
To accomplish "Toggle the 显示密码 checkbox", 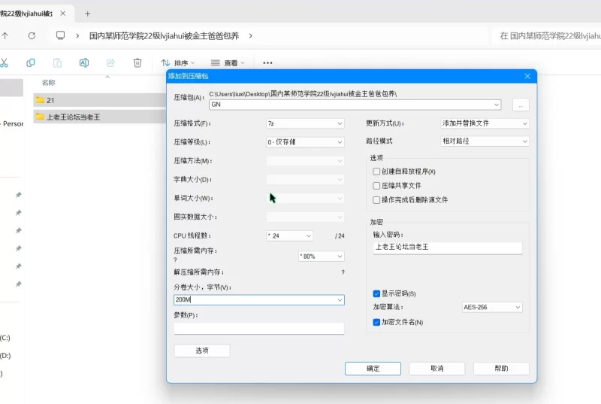I will (377, 293).
